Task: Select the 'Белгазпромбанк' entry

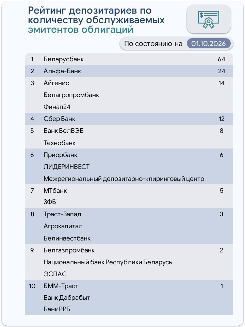Action: click(69, 250)
